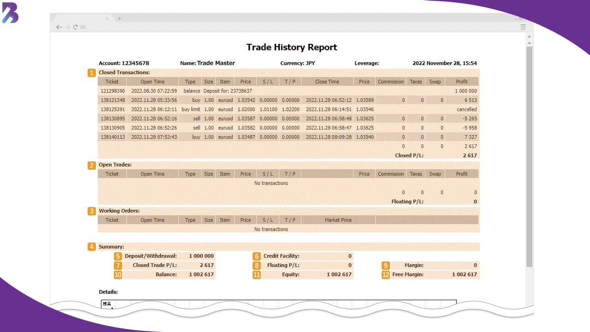Click T/P value 1.02200
This screenshot has height=332, width=590.
pyautogui.click(x=290, y=109)
